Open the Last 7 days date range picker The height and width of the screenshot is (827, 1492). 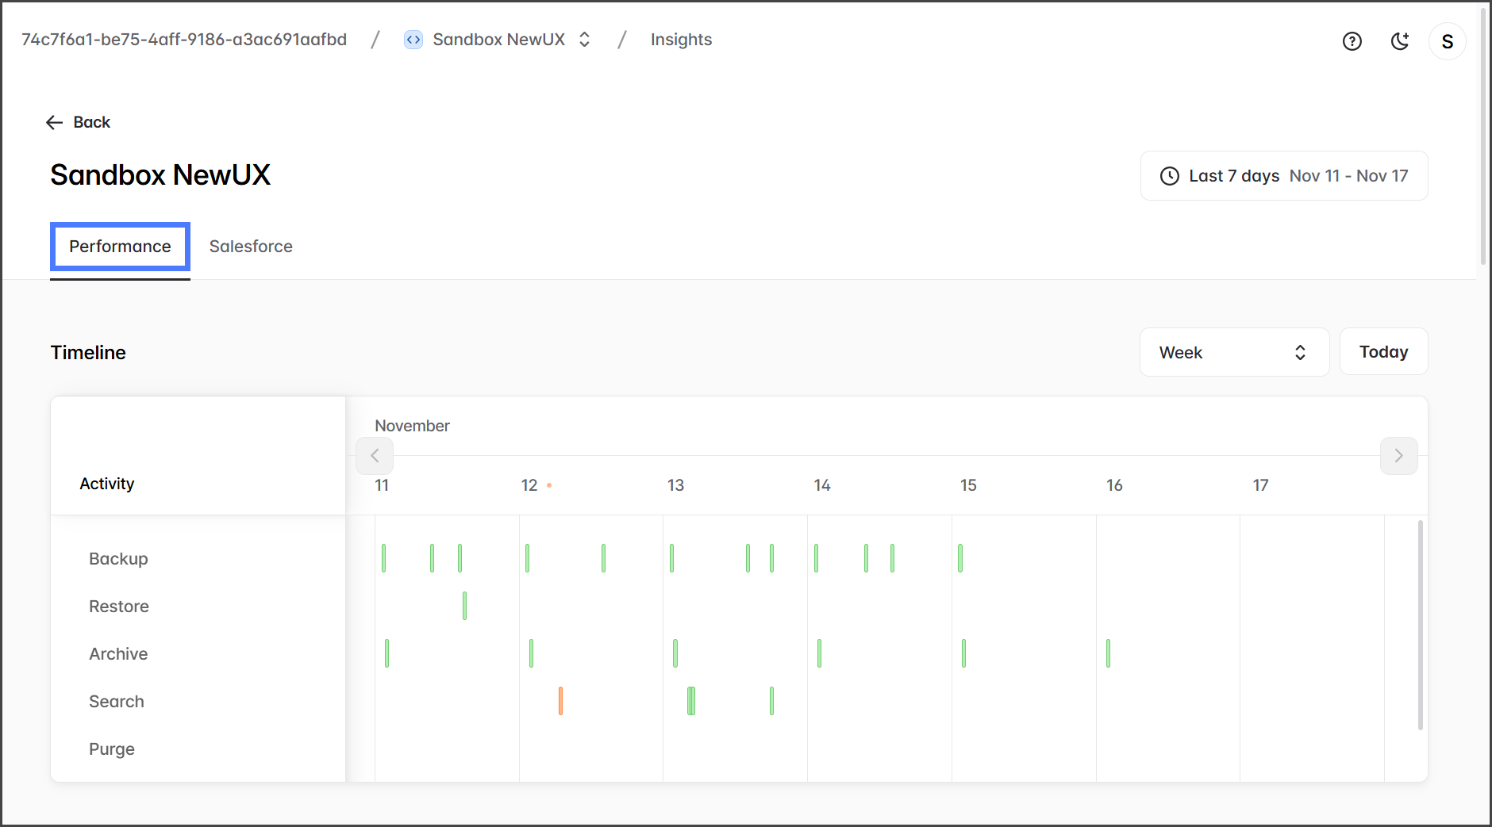coord(1283,176)
